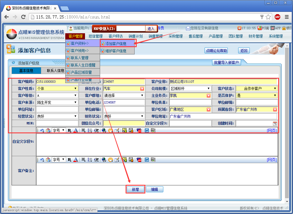Switch to the 联系人信息 tab

(x=56, y=71)
